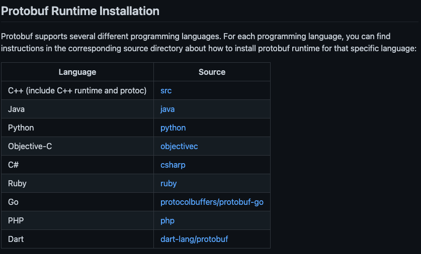Click the Java language cell
The image size is (421, 254).
click(17, 109)
